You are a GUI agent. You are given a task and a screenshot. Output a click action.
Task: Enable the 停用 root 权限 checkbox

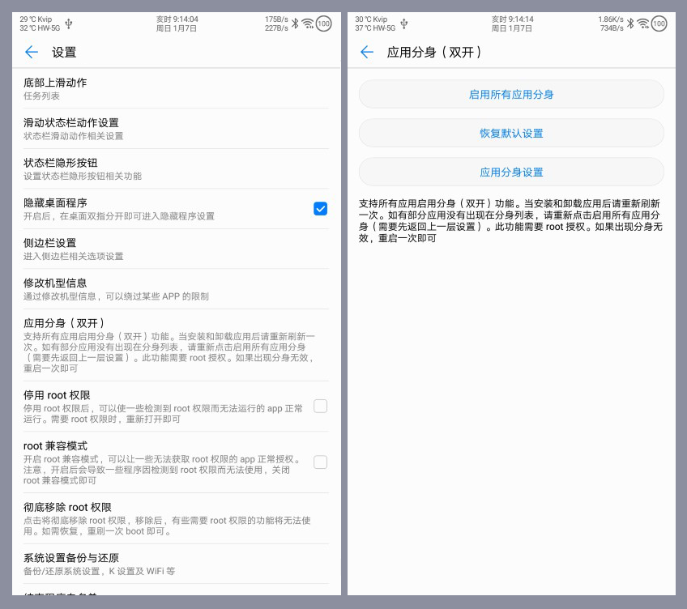[320, 407]
